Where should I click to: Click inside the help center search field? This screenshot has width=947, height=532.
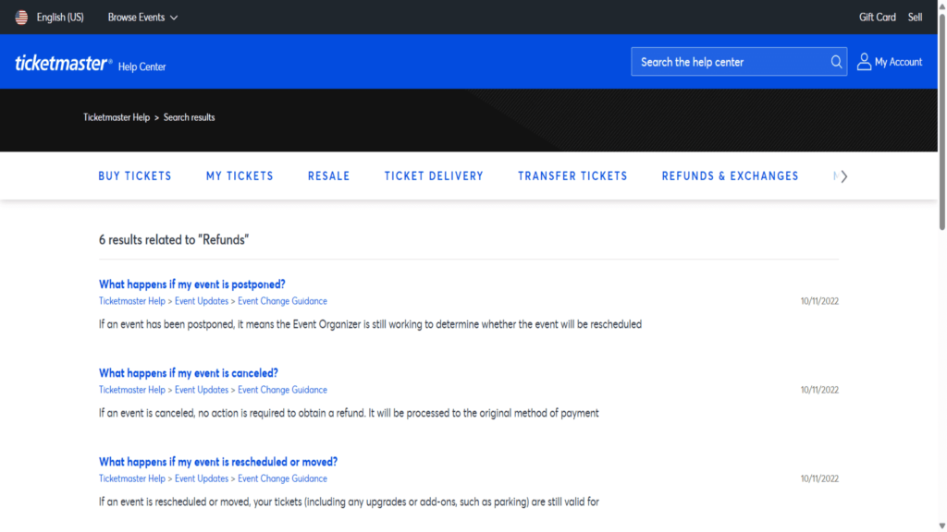[x=721, y=61]
